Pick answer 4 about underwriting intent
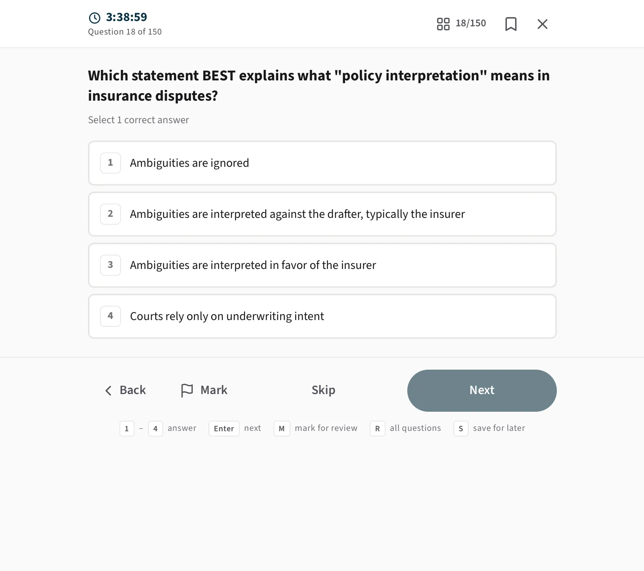Image resolution: width=644 pixels, height=571 pixels. coord(322,316)
